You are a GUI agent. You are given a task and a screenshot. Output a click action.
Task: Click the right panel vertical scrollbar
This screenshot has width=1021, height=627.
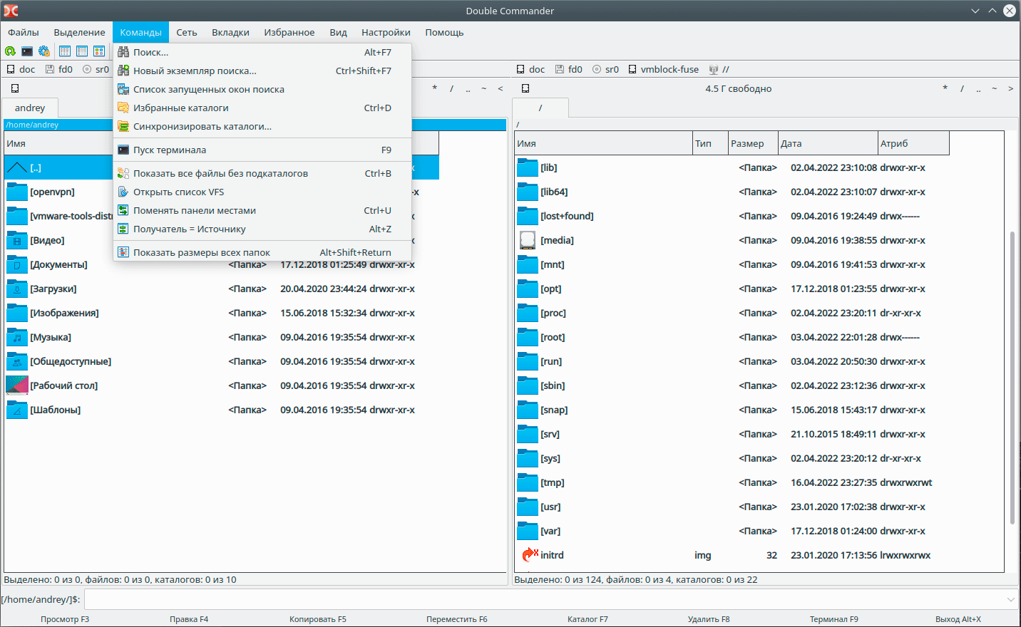(x=1012, y=378)
